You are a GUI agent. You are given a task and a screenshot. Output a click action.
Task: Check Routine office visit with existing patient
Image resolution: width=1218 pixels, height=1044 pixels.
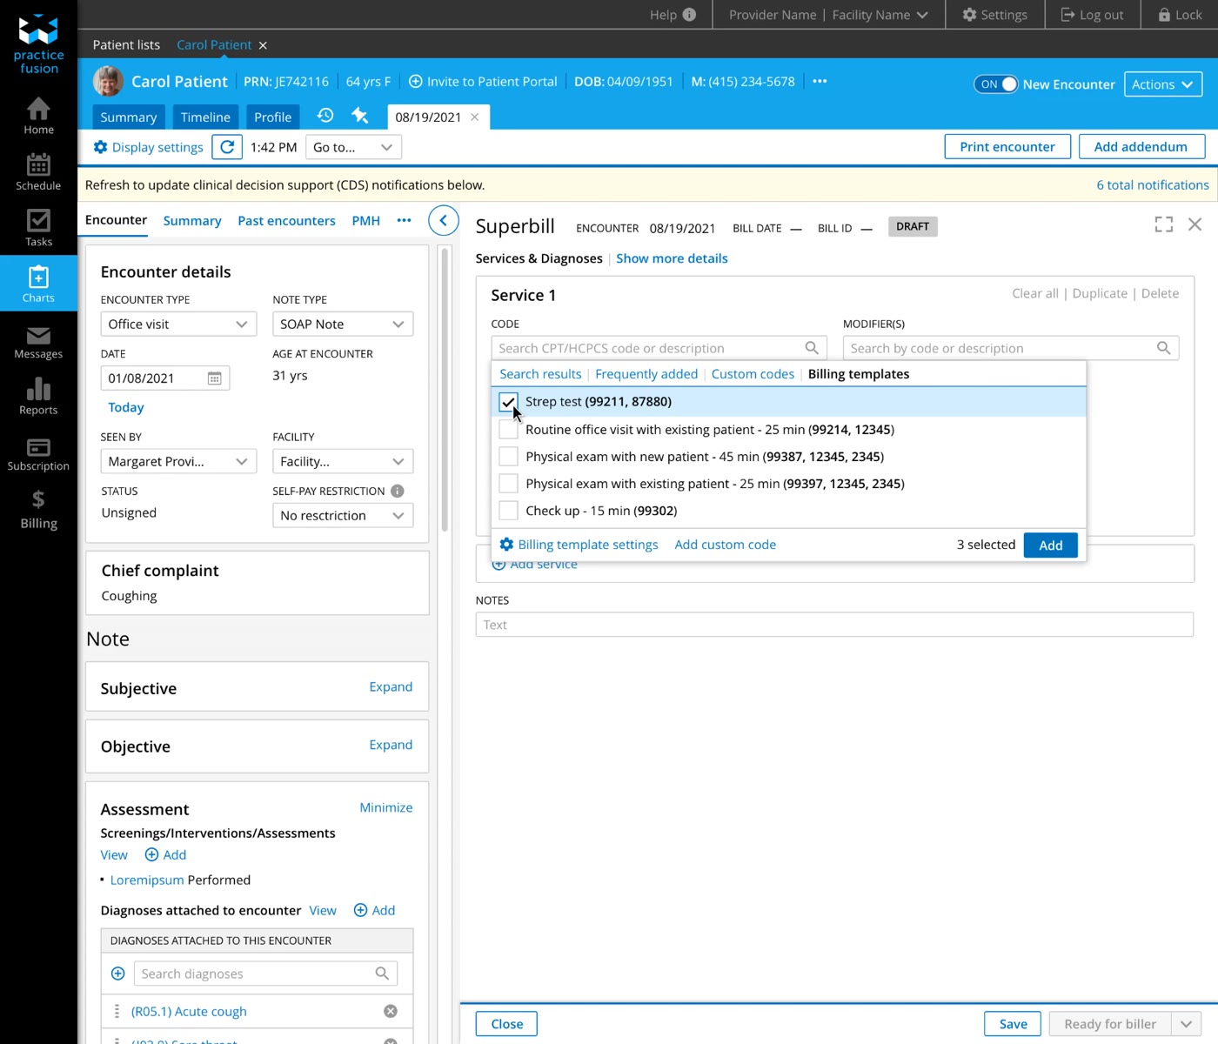[508, 430]
